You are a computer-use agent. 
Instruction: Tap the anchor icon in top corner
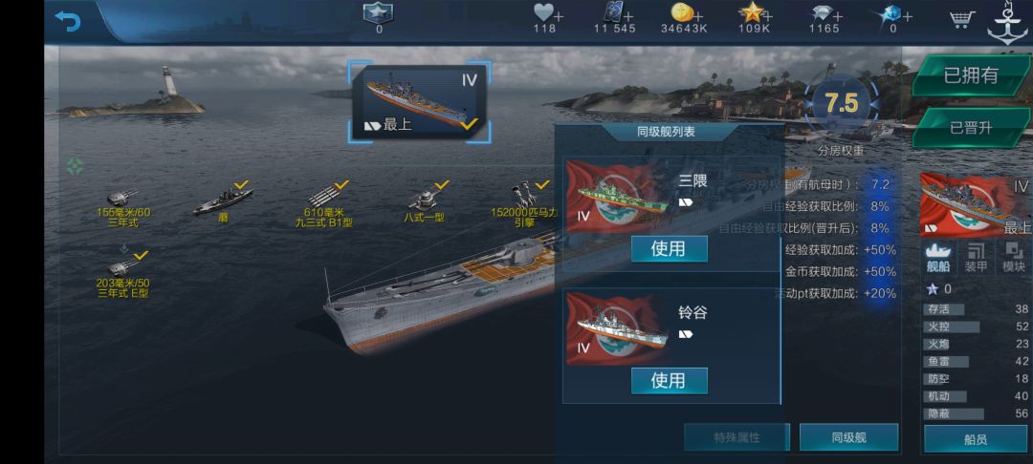point(1007,23)
